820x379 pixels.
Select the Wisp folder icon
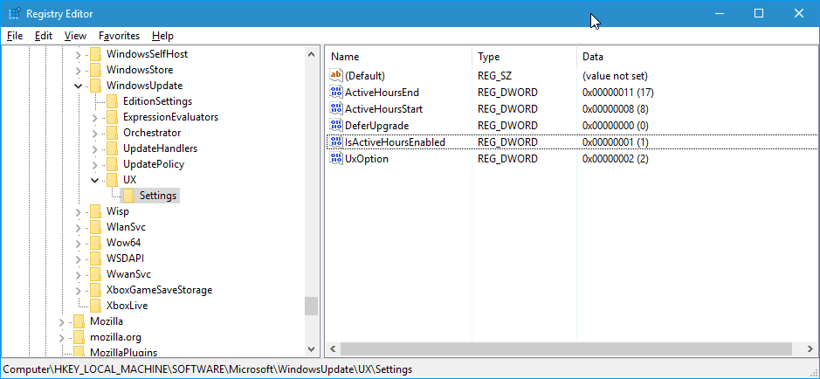(x=95, y=211)
